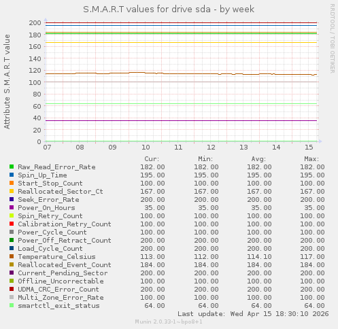
Task: Click the Avg: column header
Action: click(x=258, y=159)
